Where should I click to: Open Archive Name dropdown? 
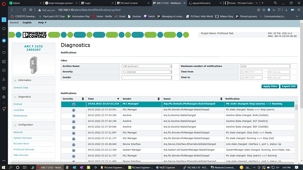click(x=147, y=66)
